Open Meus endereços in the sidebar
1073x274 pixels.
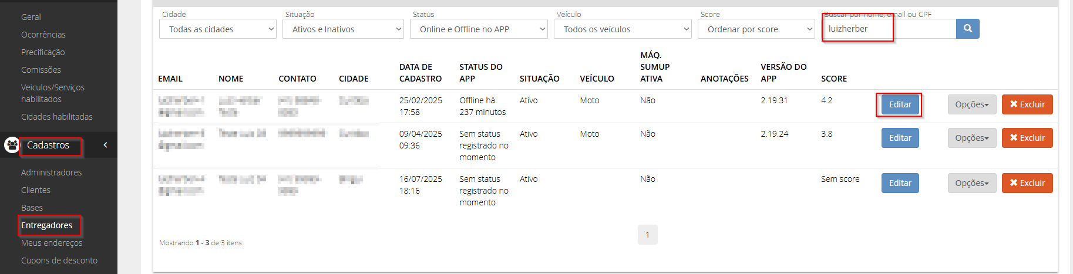click(x=52, y=243)
